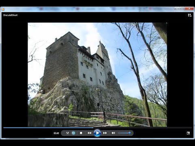Click the volume slider handle
The width and height of the screenshot is (195, 146).
coord(130,133)
